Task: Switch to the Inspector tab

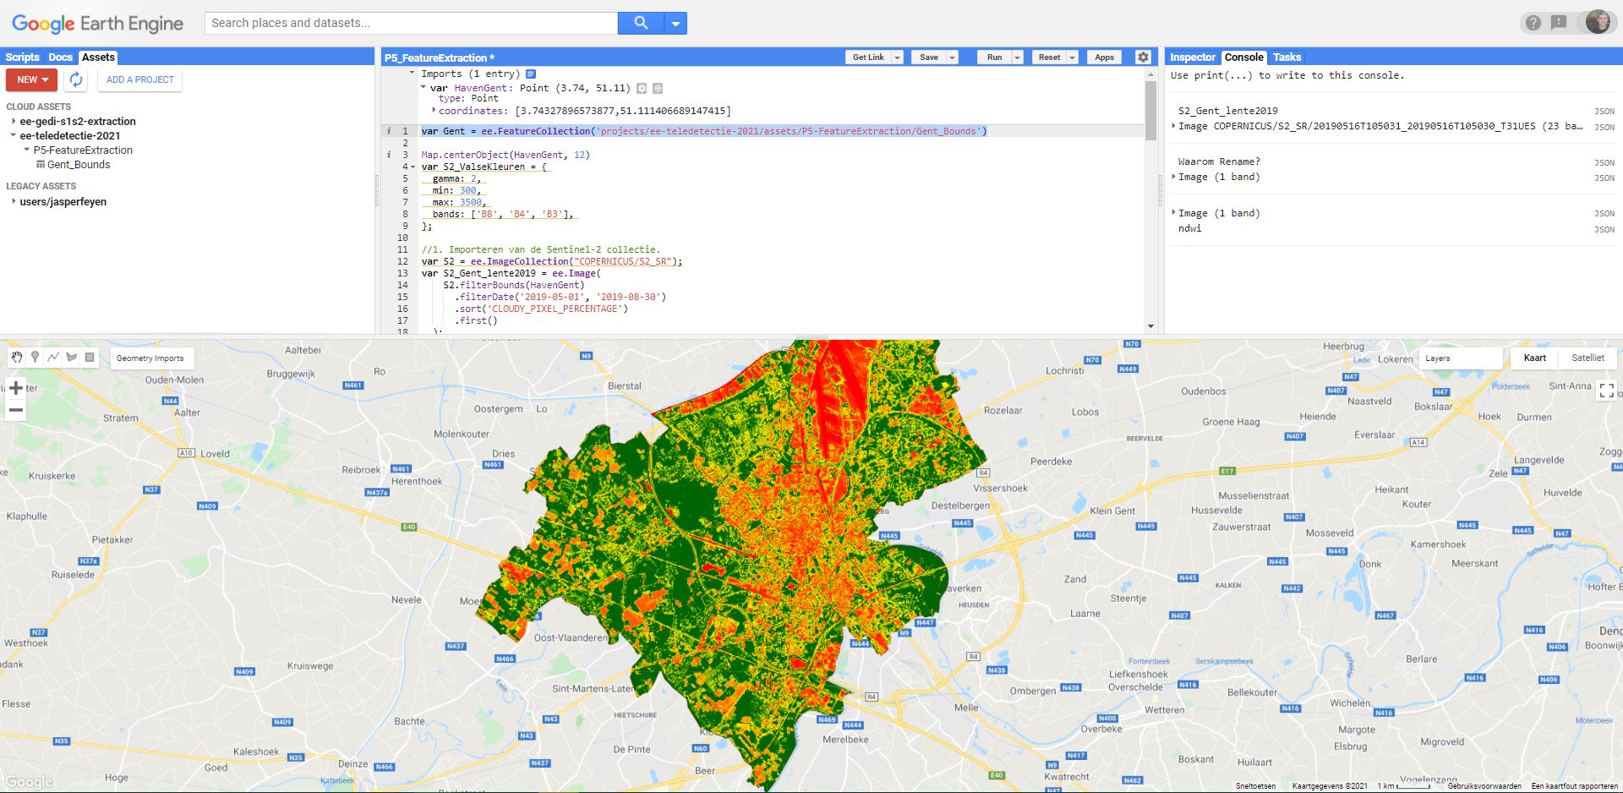Action: click(x=1192, y=57)
